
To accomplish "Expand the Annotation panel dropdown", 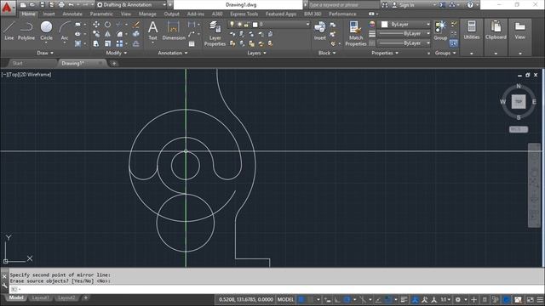I will pos(173,53).
